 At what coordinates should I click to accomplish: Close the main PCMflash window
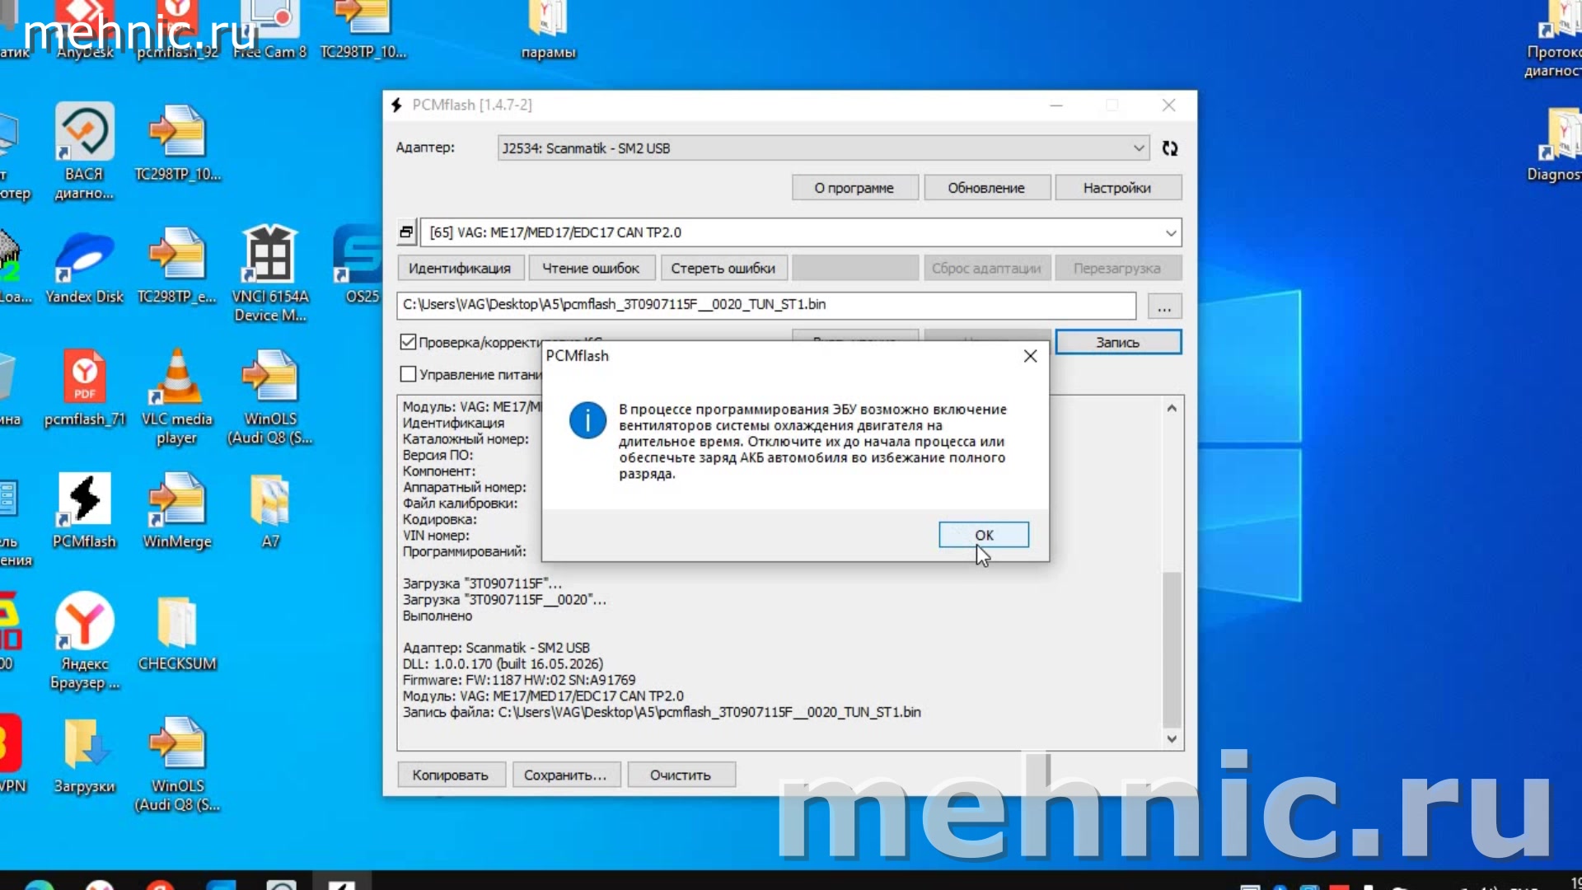pos(1168,105)
